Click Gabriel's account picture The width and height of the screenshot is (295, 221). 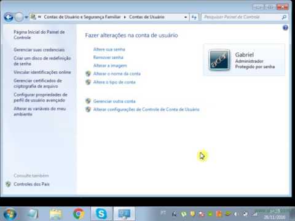219,60
